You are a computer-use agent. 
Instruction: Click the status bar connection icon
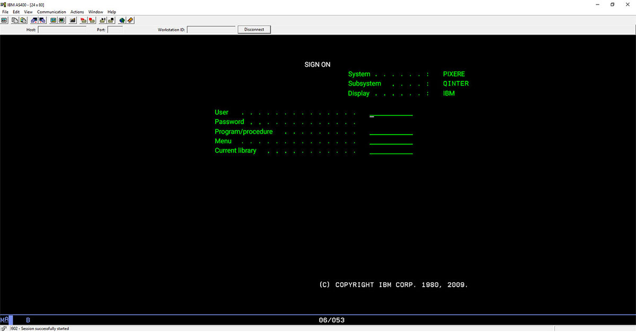click(4, 328)
